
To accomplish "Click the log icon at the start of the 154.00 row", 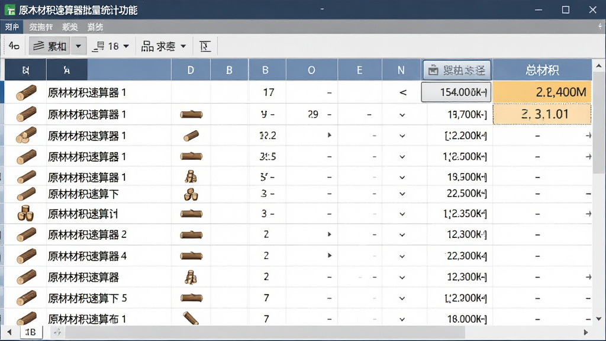I will click(x=26, y=92).
